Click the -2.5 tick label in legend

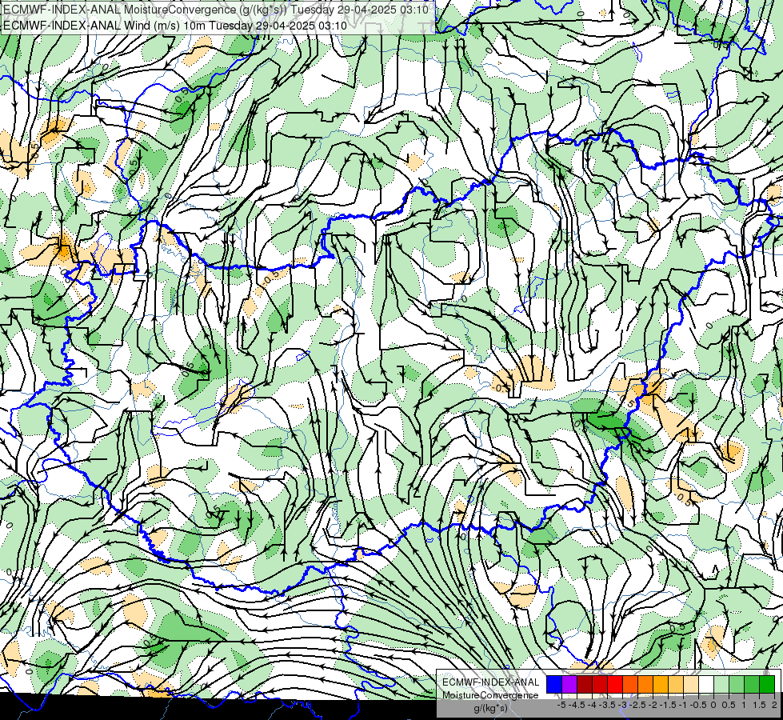coord(637,705)
